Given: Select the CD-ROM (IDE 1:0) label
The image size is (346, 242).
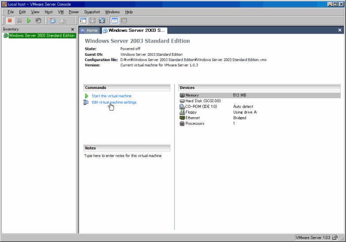Looking at the screenshot, I should click(x=201, y=107).
